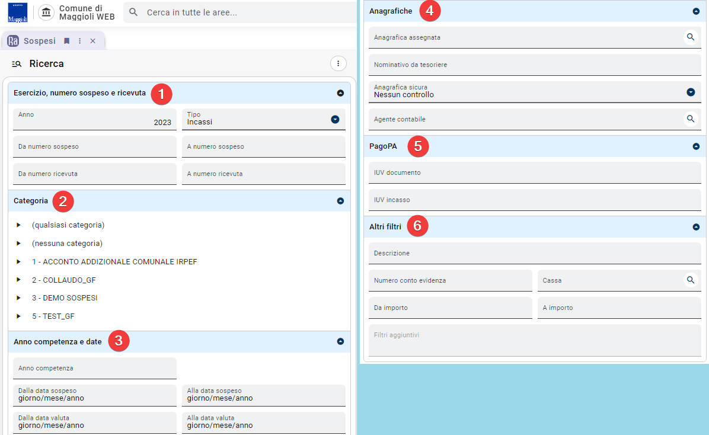Collapse the PagoPA section
The image size is (709, 435).
coord(696,146)
